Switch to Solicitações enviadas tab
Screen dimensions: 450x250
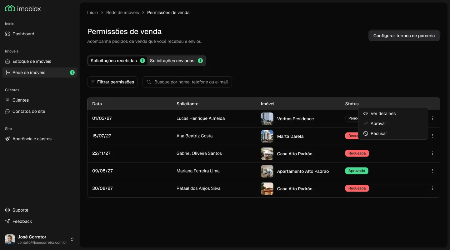[176, 61]
